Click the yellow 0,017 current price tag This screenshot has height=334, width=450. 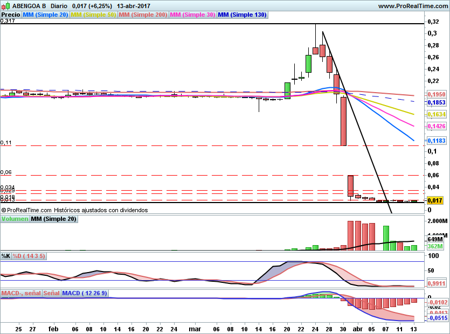coord(435,200)
